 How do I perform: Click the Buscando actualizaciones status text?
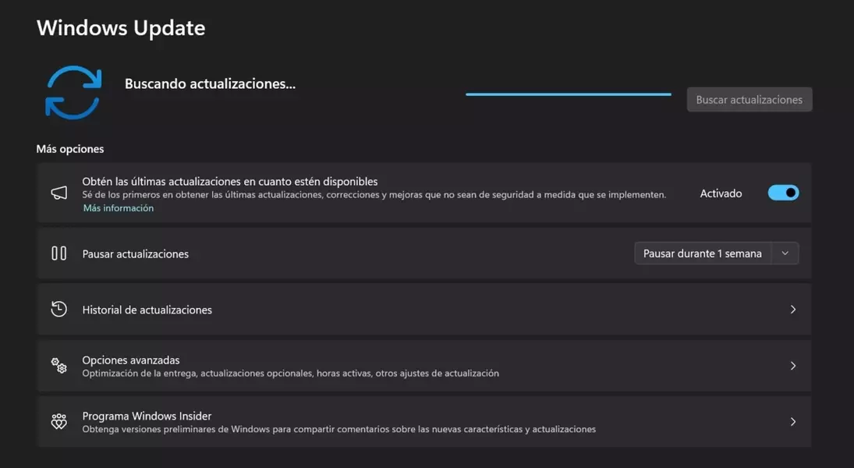[210, 83]
